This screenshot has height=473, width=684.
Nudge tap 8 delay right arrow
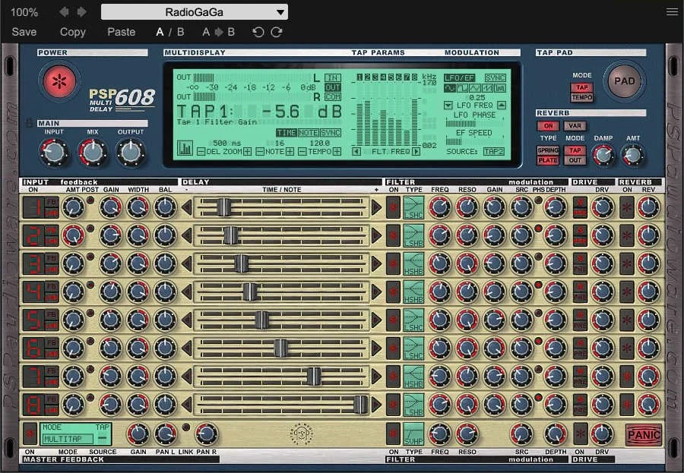coord(376,405)
